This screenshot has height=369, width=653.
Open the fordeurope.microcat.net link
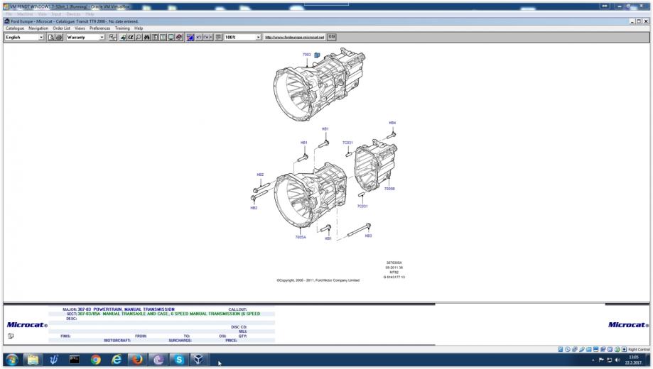pyautogui.click(x=294, y=37)
